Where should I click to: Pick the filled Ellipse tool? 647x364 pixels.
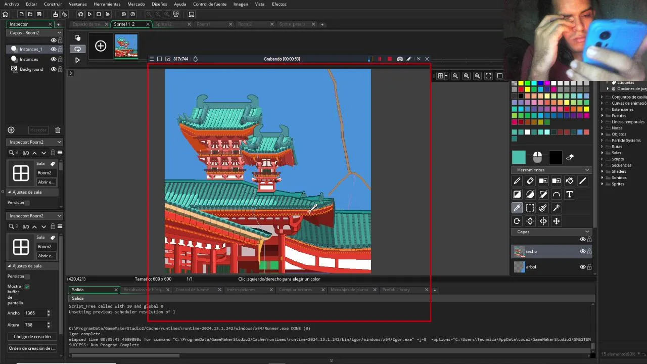click(x=530, y=194)
